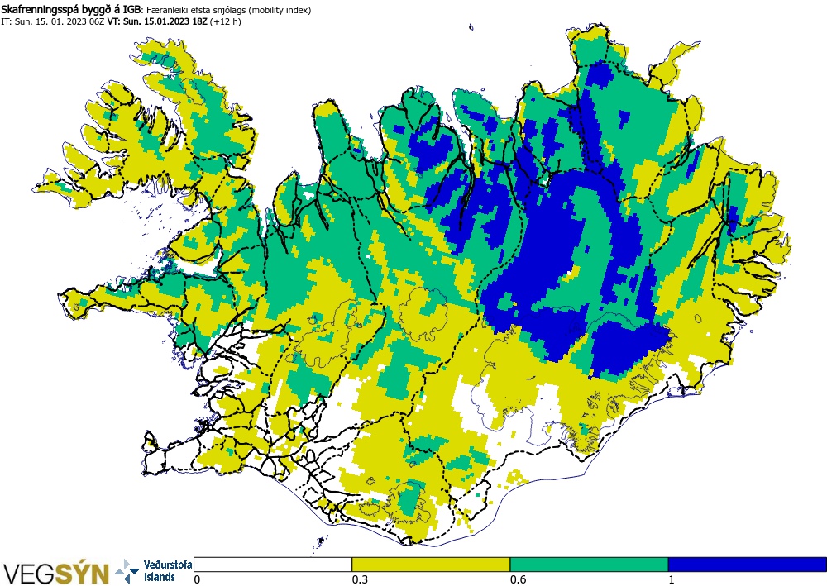
Task: Click the title 'Skafrenningsspá byggð á IGB'
Action: coord(71,9)
